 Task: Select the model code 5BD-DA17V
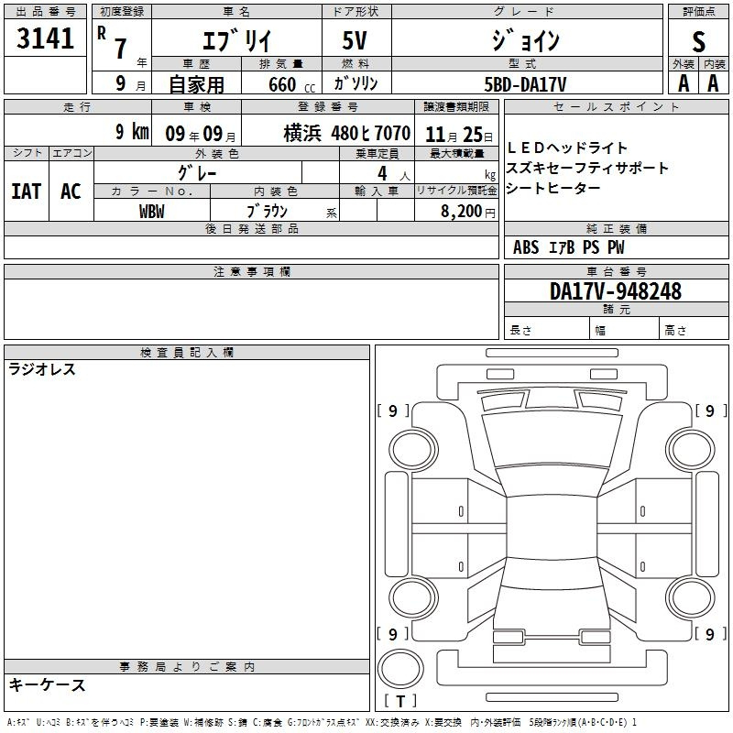[525, 84]
